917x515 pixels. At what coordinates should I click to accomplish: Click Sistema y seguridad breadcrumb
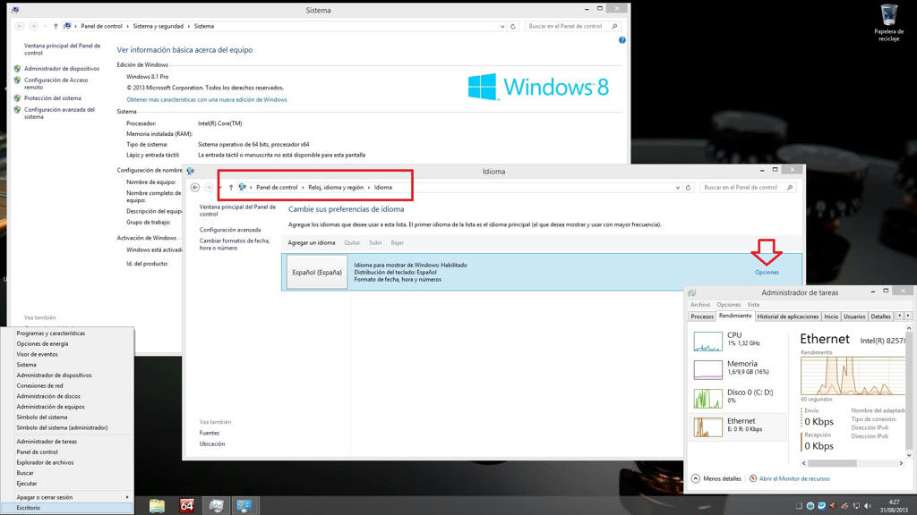(158, 26)
